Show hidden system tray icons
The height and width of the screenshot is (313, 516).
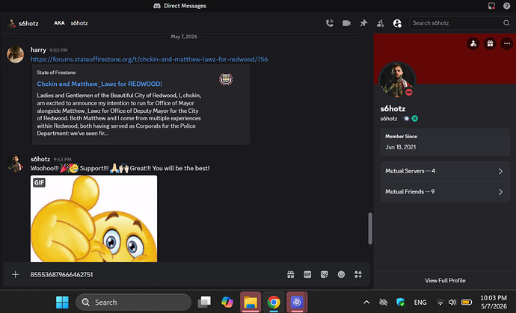point(366,302)
